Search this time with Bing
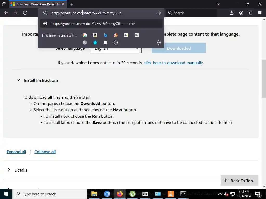The image size is (266, 199). click(105, 35)
